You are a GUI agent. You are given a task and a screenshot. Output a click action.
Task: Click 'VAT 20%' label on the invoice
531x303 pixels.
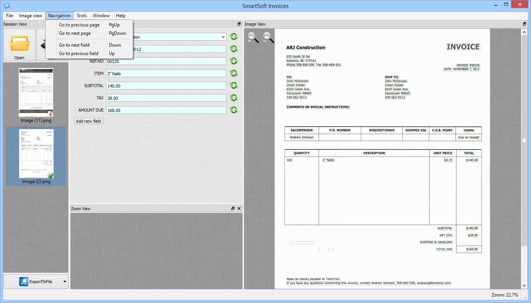(x=446, y=235)
